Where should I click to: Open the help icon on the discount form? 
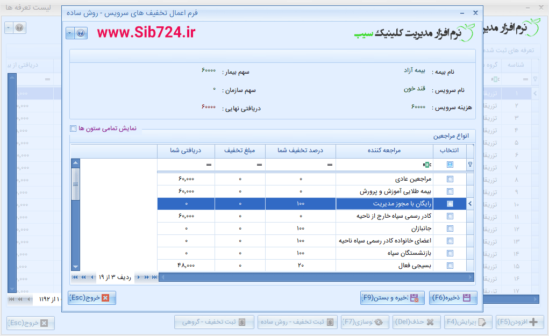[80, 33]
